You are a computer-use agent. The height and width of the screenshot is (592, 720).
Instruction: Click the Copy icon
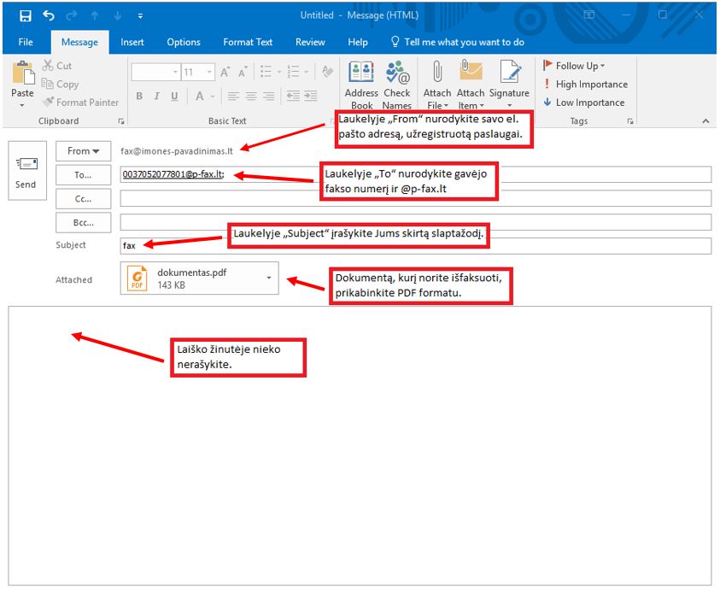tap(47, 84)
